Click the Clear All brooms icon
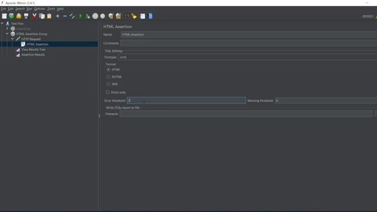377x212 pixels. pos(118,16)
